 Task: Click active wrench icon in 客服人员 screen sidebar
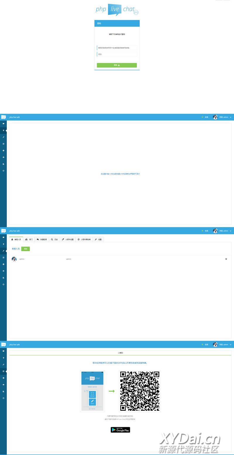(4, 251)
